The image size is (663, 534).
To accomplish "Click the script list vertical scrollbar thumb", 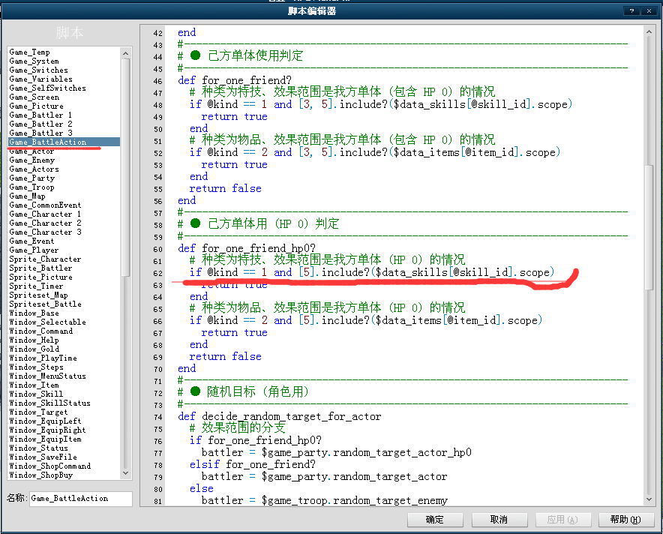I will [x=125, y=167].
